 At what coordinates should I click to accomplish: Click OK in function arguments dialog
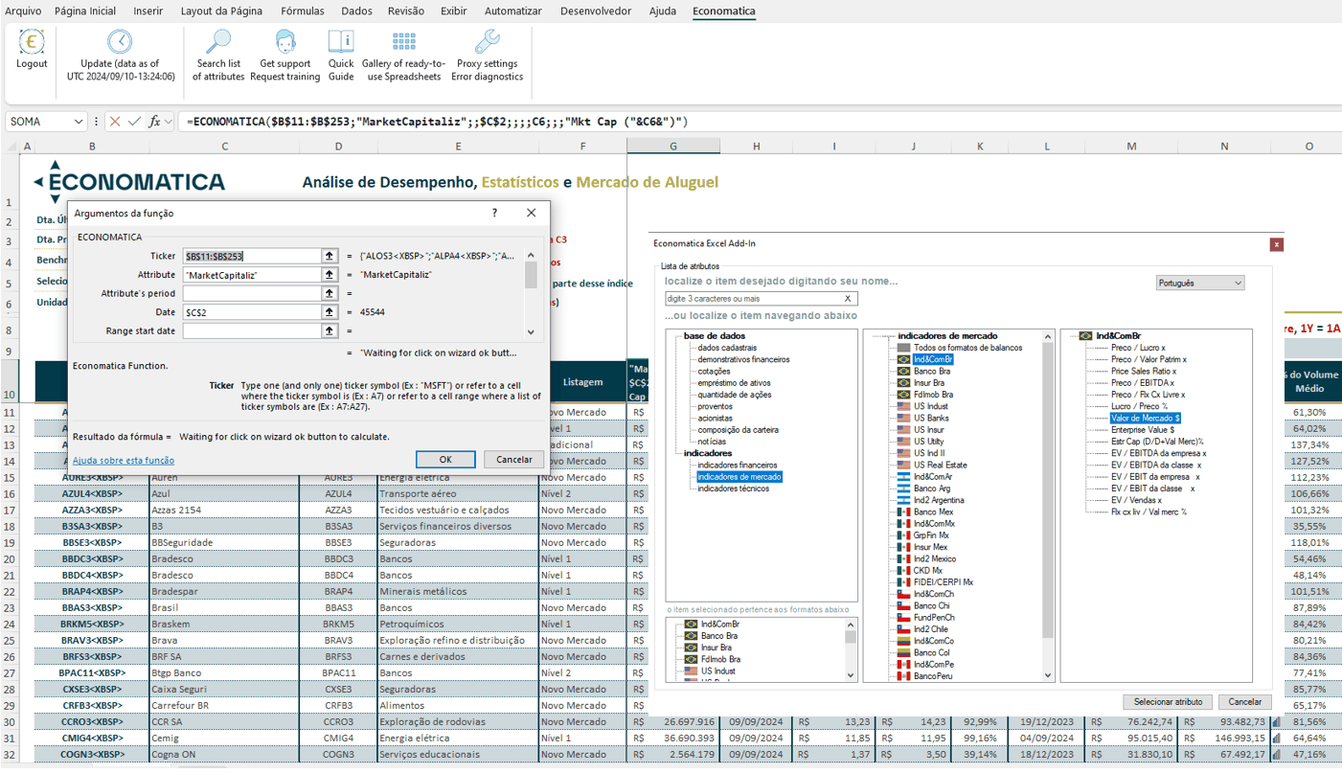(x=445, y=459)
